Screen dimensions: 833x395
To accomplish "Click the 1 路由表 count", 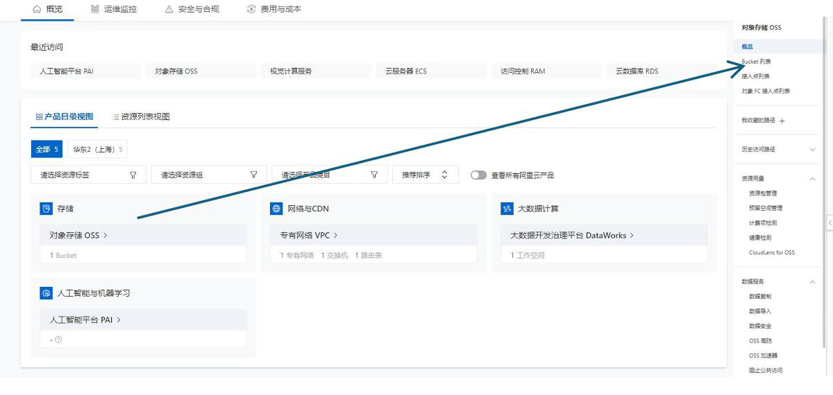I will (x=369, y=256).
